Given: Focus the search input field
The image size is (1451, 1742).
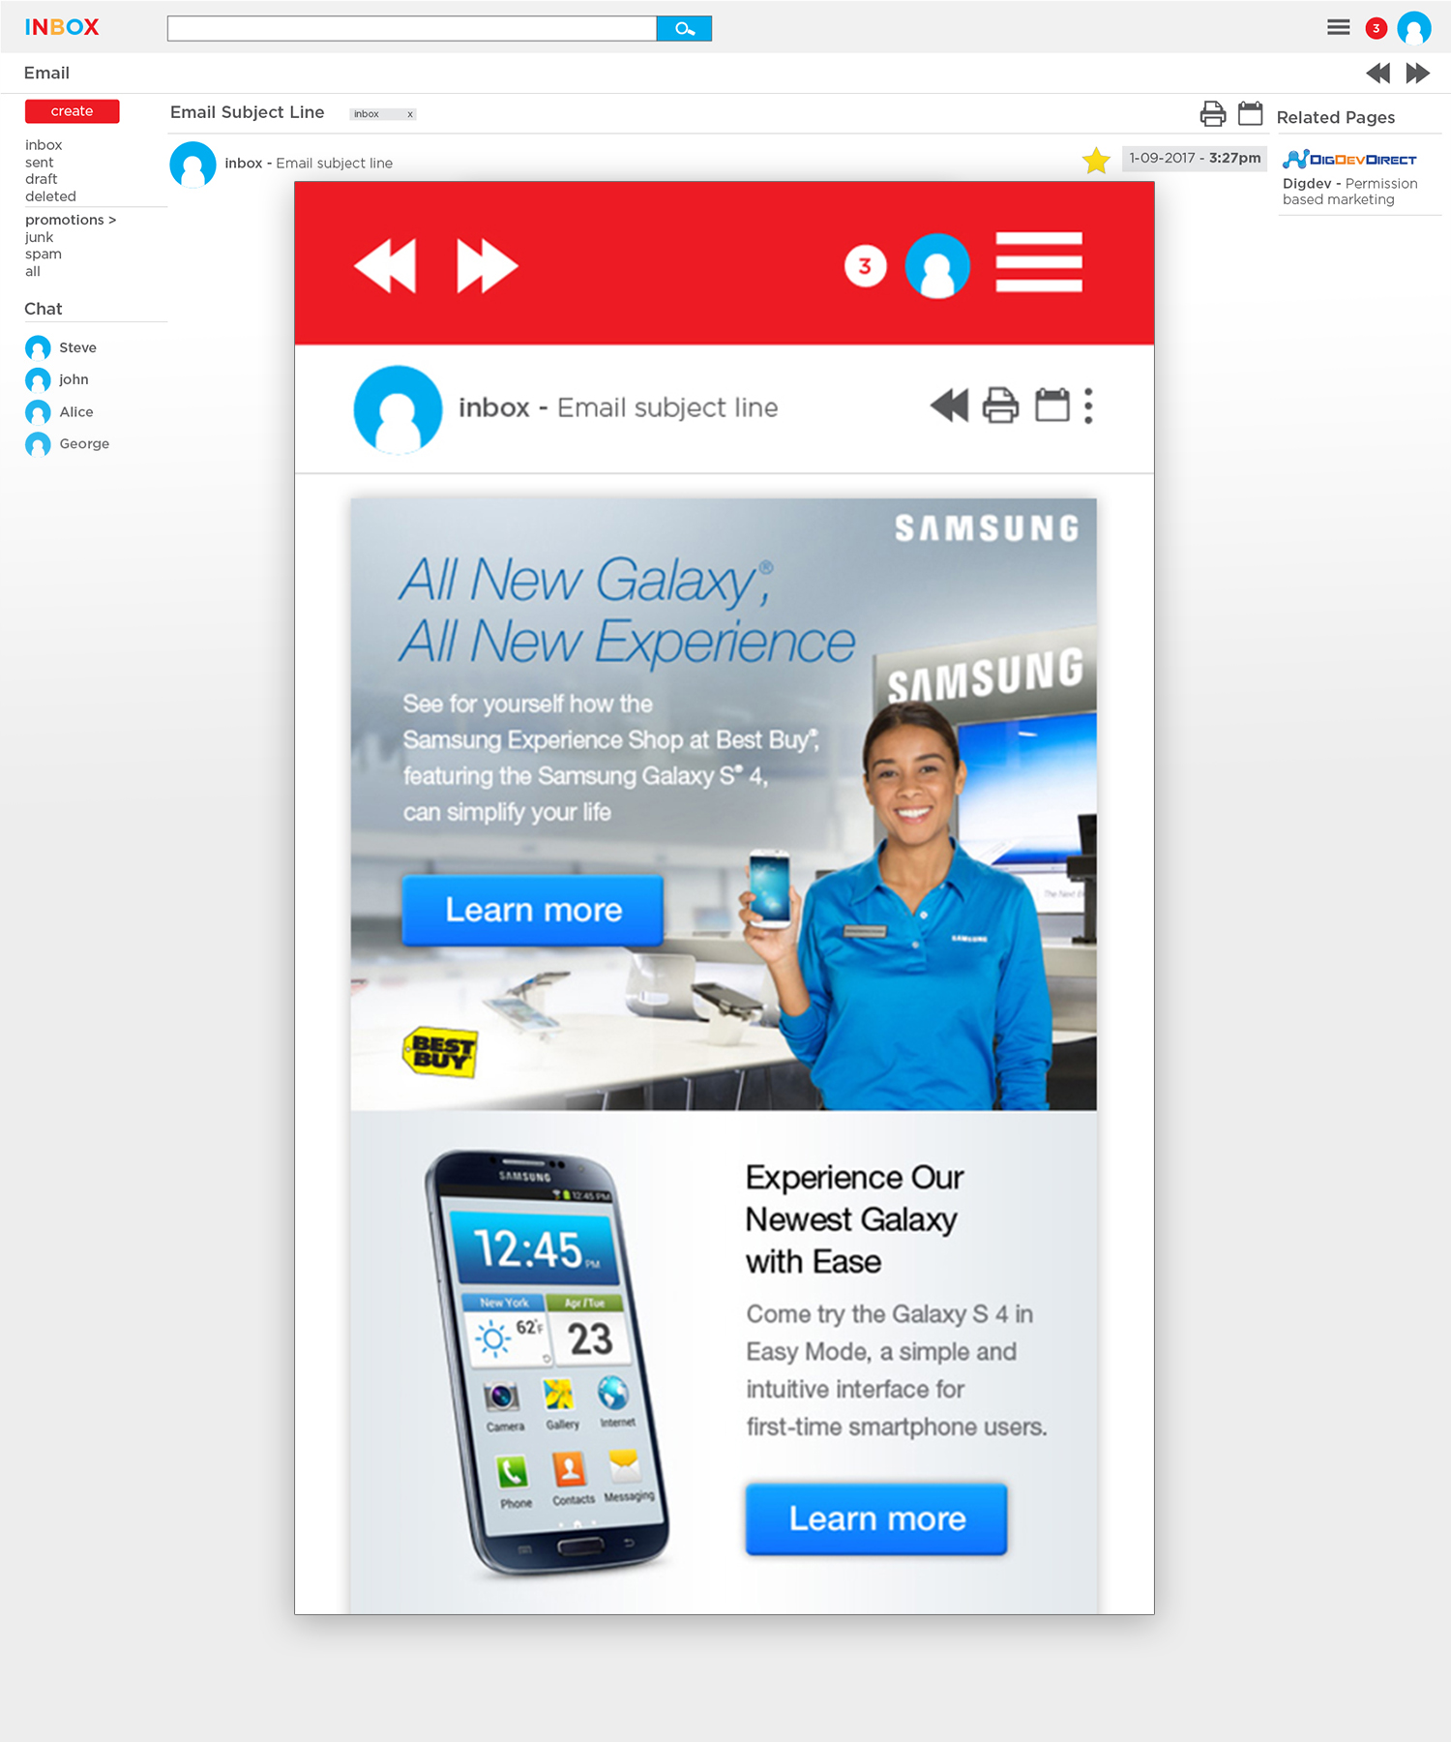Looking at the screenshot, I should tap(412, 29).
